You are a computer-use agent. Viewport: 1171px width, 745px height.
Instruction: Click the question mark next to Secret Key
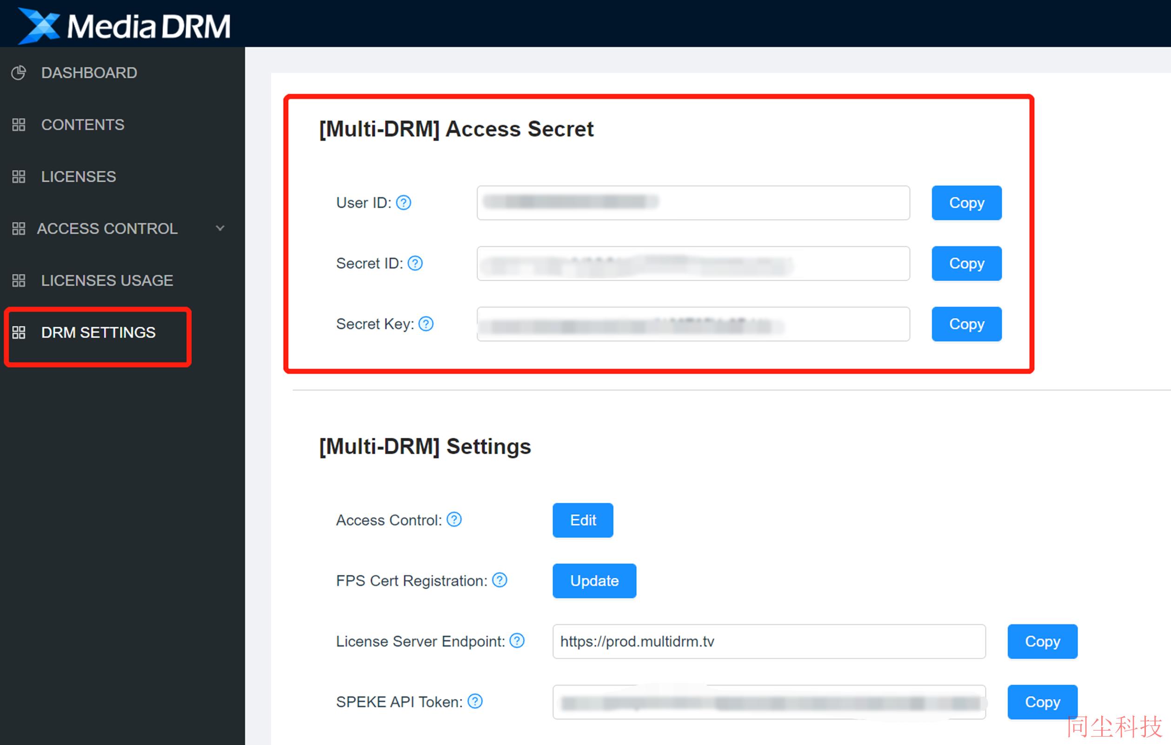point(426,323)
